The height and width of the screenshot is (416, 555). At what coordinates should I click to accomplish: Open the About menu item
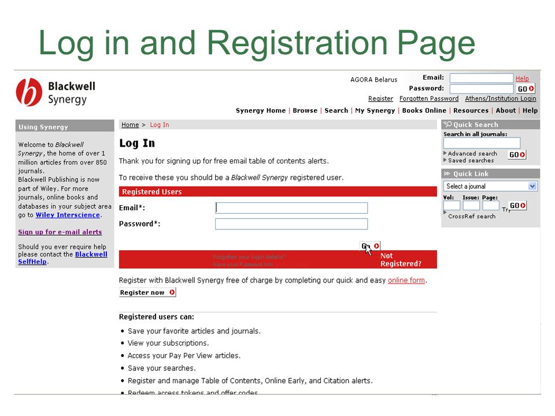pos(505,110)
